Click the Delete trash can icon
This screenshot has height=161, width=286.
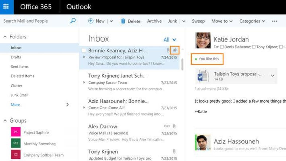tap(123, 21)
